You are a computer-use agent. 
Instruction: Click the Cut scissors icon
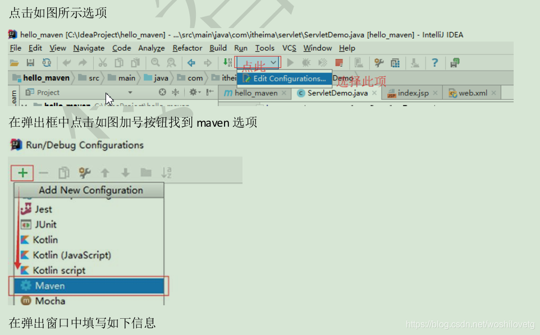(103, 63)
